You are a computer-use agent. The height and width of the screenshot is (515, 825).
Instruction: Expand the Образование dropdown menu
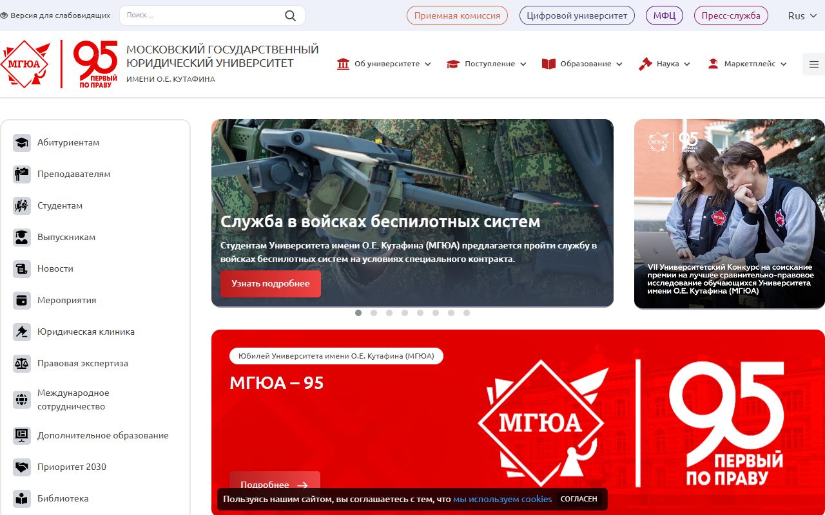click(x=582, y=64)
